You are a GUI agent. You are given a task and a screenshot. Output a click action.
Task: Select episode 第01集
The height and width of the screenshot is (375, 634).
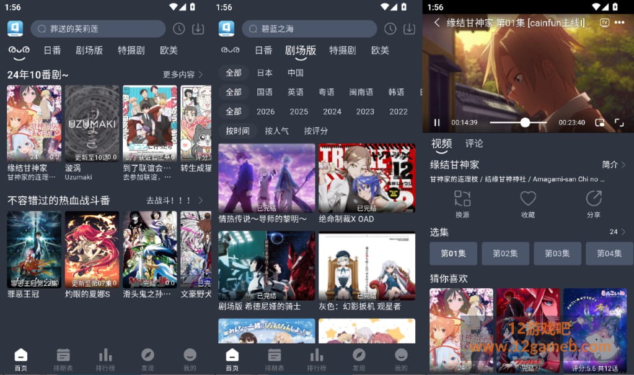coord(453,254)
